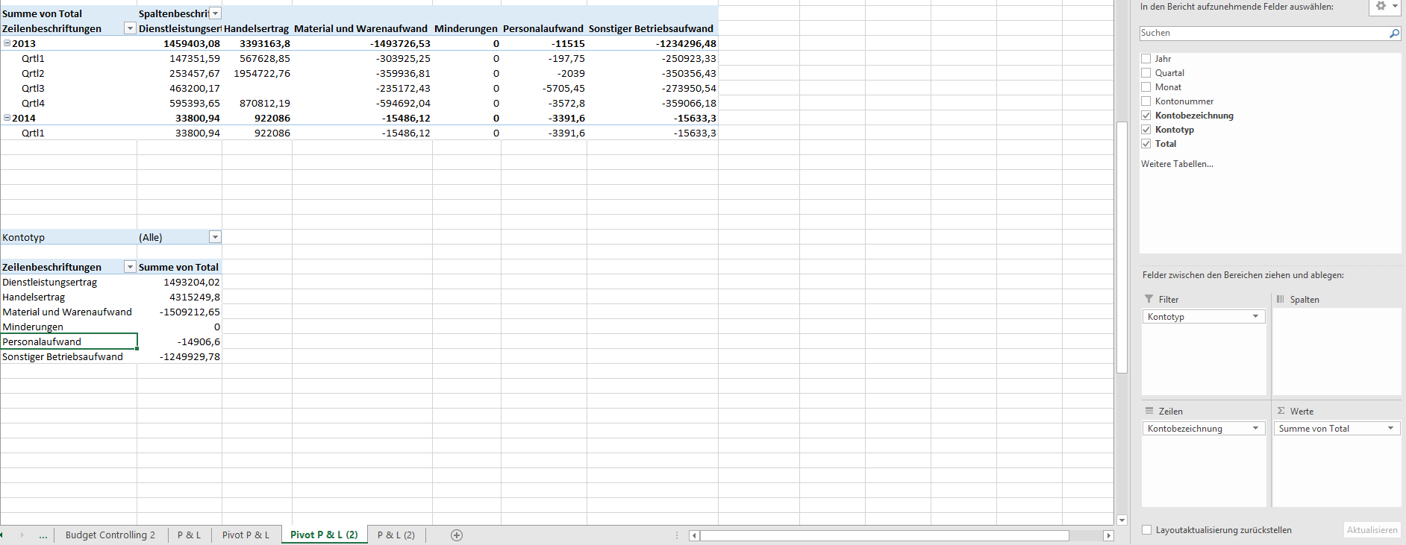This screenshot has height=545, width=1406.
Task: Switch to Budget Controlling 2 sheet tab
Action: pyautogui.click(x=110, y=535)
